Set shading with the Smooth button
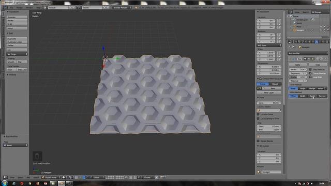 click(x=11, y=62)
